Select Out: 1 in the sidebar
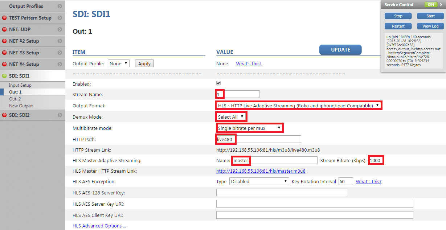The image size is (446, 230). (x=15, y=92)
